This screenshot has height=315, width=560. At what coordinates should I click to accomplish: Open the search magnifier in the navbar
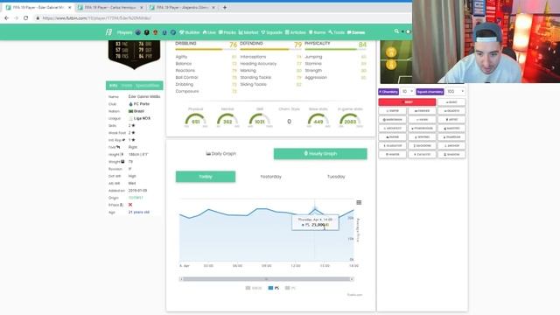396,31
